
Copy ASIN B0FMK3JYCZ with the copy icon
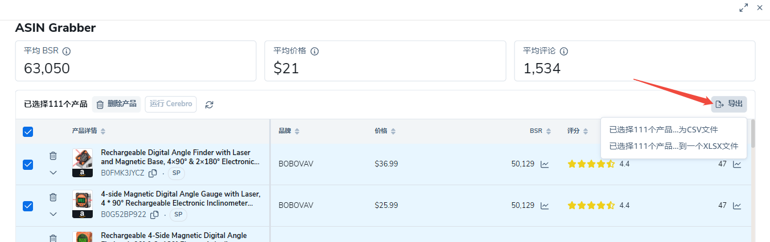(x=153, y=173)
